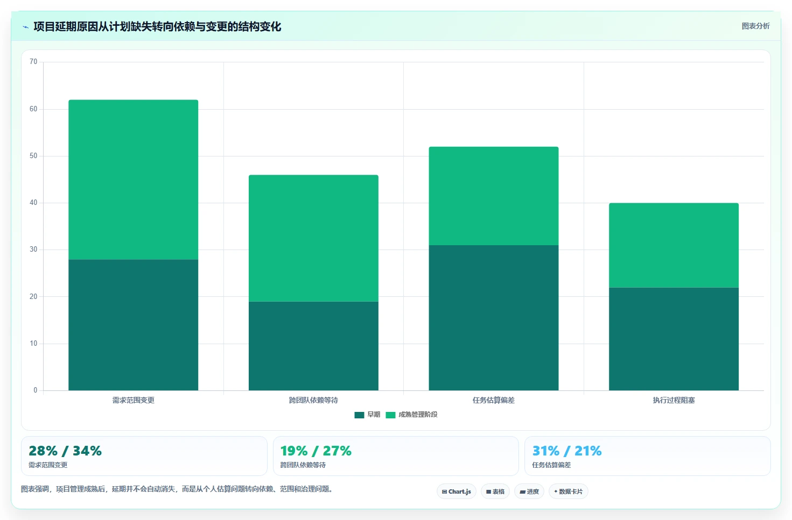Click the 31% / 21% stat value
The width and height of the screenshot is (792, 520).
[x=567, y=451]
